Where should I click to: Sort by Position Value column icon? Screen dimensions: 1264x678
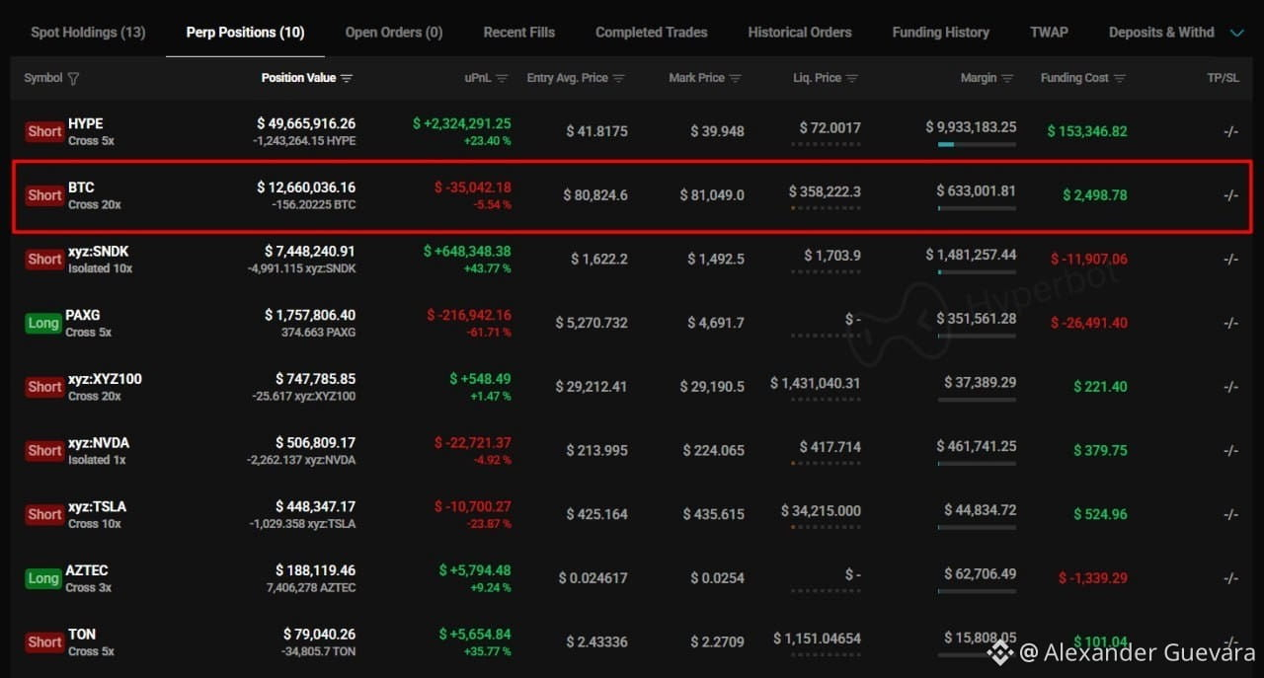[347, 79]
